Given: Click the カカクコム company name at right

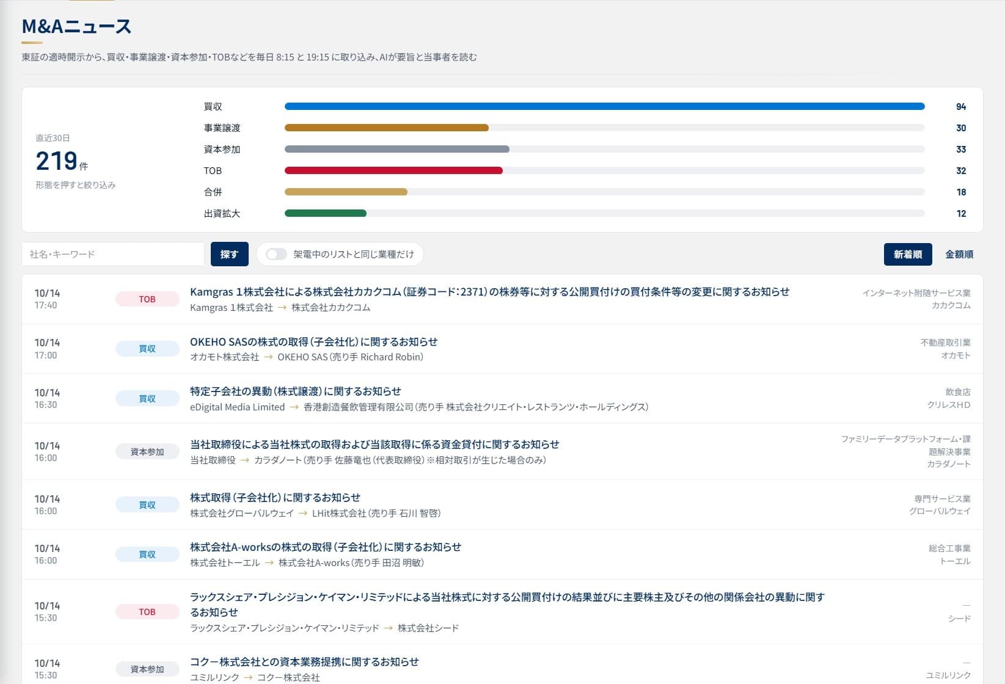Looking at the screenshot, I should pos(951,305).
